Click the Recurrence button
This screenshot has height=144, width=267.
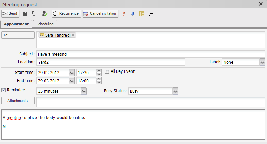click(66, 14)
